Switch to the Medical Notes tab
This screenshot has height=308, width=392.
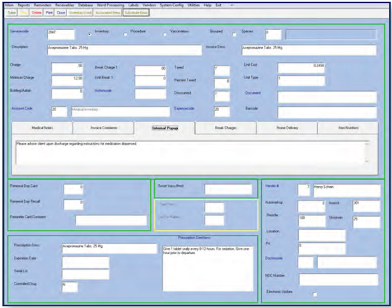(42, 128)
